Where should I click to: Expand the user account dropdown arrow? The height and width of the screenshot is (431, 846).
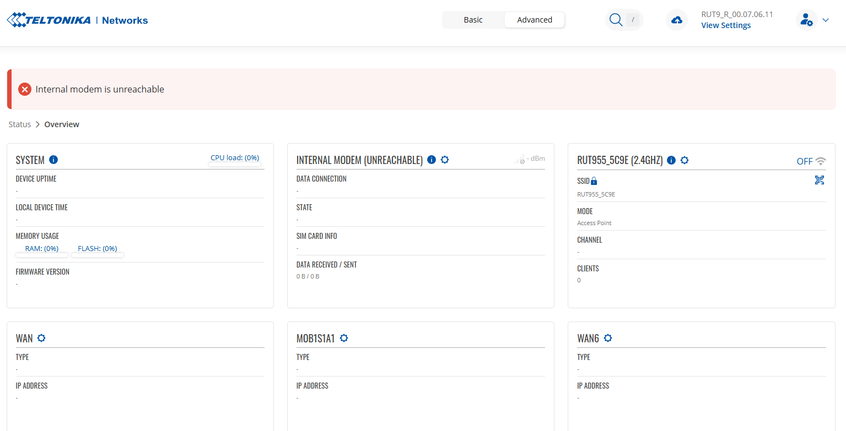click(x=826, y=20)
